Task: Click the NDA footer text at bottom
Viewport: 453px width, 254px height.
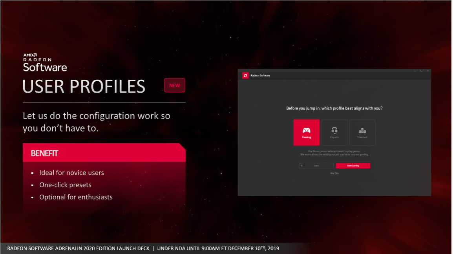Action: (x=143, y=249)
